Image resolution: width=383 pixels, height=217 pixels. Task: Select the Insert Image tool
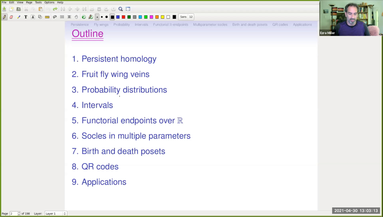33,17
